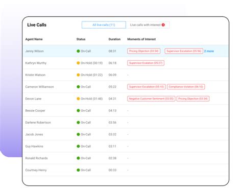
Task: Click duration 00:33 in Courtney Henry row
Action: coord(112,170)
